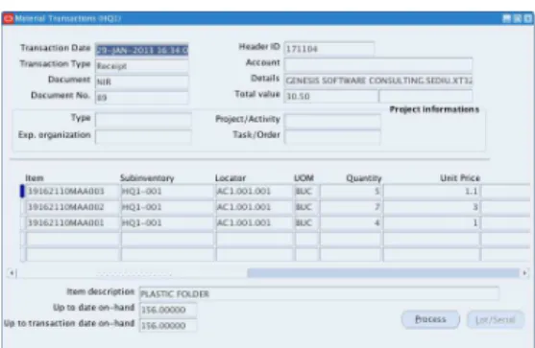Click Unit Price cell showing 3
This screenshot has height=348, width=535.
[431, 207]
